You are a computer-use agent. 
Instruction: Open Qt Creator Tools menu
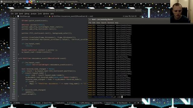[x=40, y=14]
